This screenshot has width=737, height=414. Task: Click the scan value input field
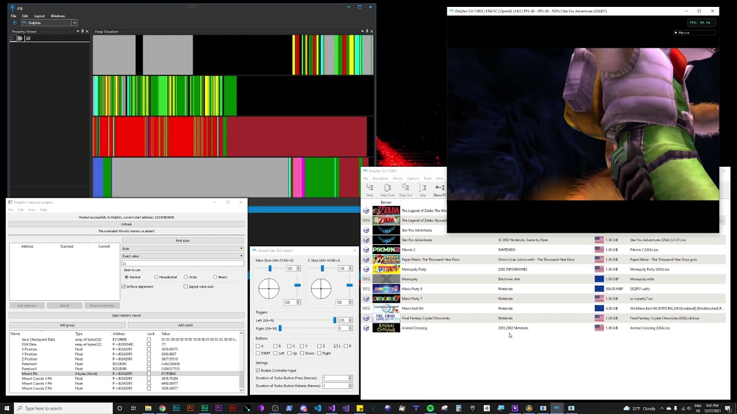(x=183, y=263)
